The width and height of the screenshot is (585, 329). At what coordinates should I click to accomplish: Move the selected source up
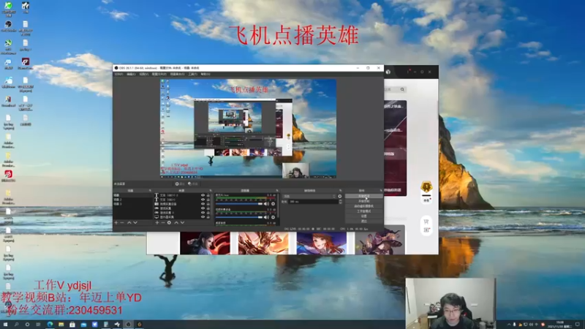point(176,223)
